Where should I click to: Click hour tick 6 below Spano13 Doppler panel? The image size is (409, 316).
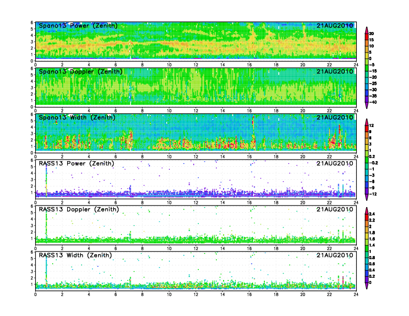click(116, 111)
